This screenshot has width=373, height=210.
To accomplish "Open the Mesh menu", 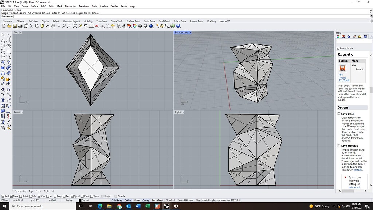I will coord(59,6).
